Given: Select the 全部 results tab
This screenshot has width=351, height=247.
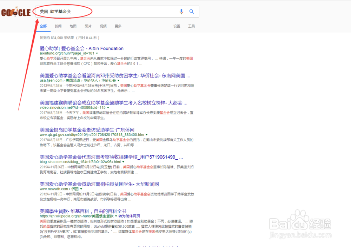Looking at the screenshot, I should pos(43,26).
